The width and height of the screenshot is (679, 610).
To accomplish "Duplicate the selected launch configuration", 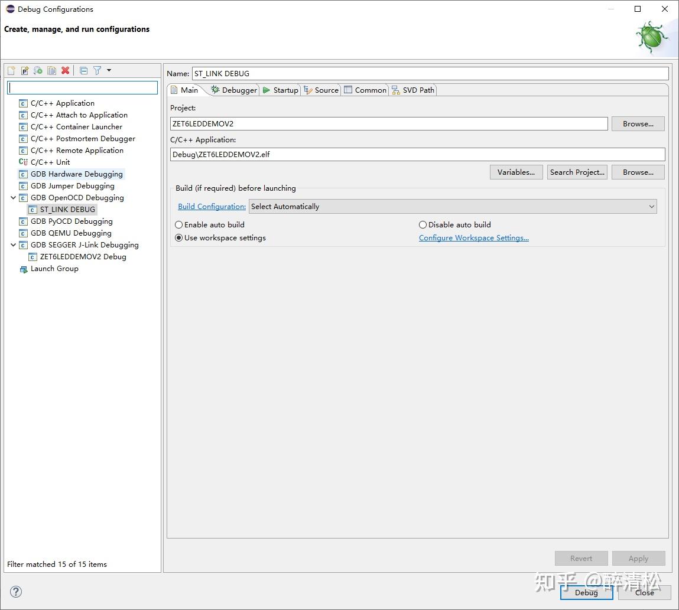I will (51, 70).
